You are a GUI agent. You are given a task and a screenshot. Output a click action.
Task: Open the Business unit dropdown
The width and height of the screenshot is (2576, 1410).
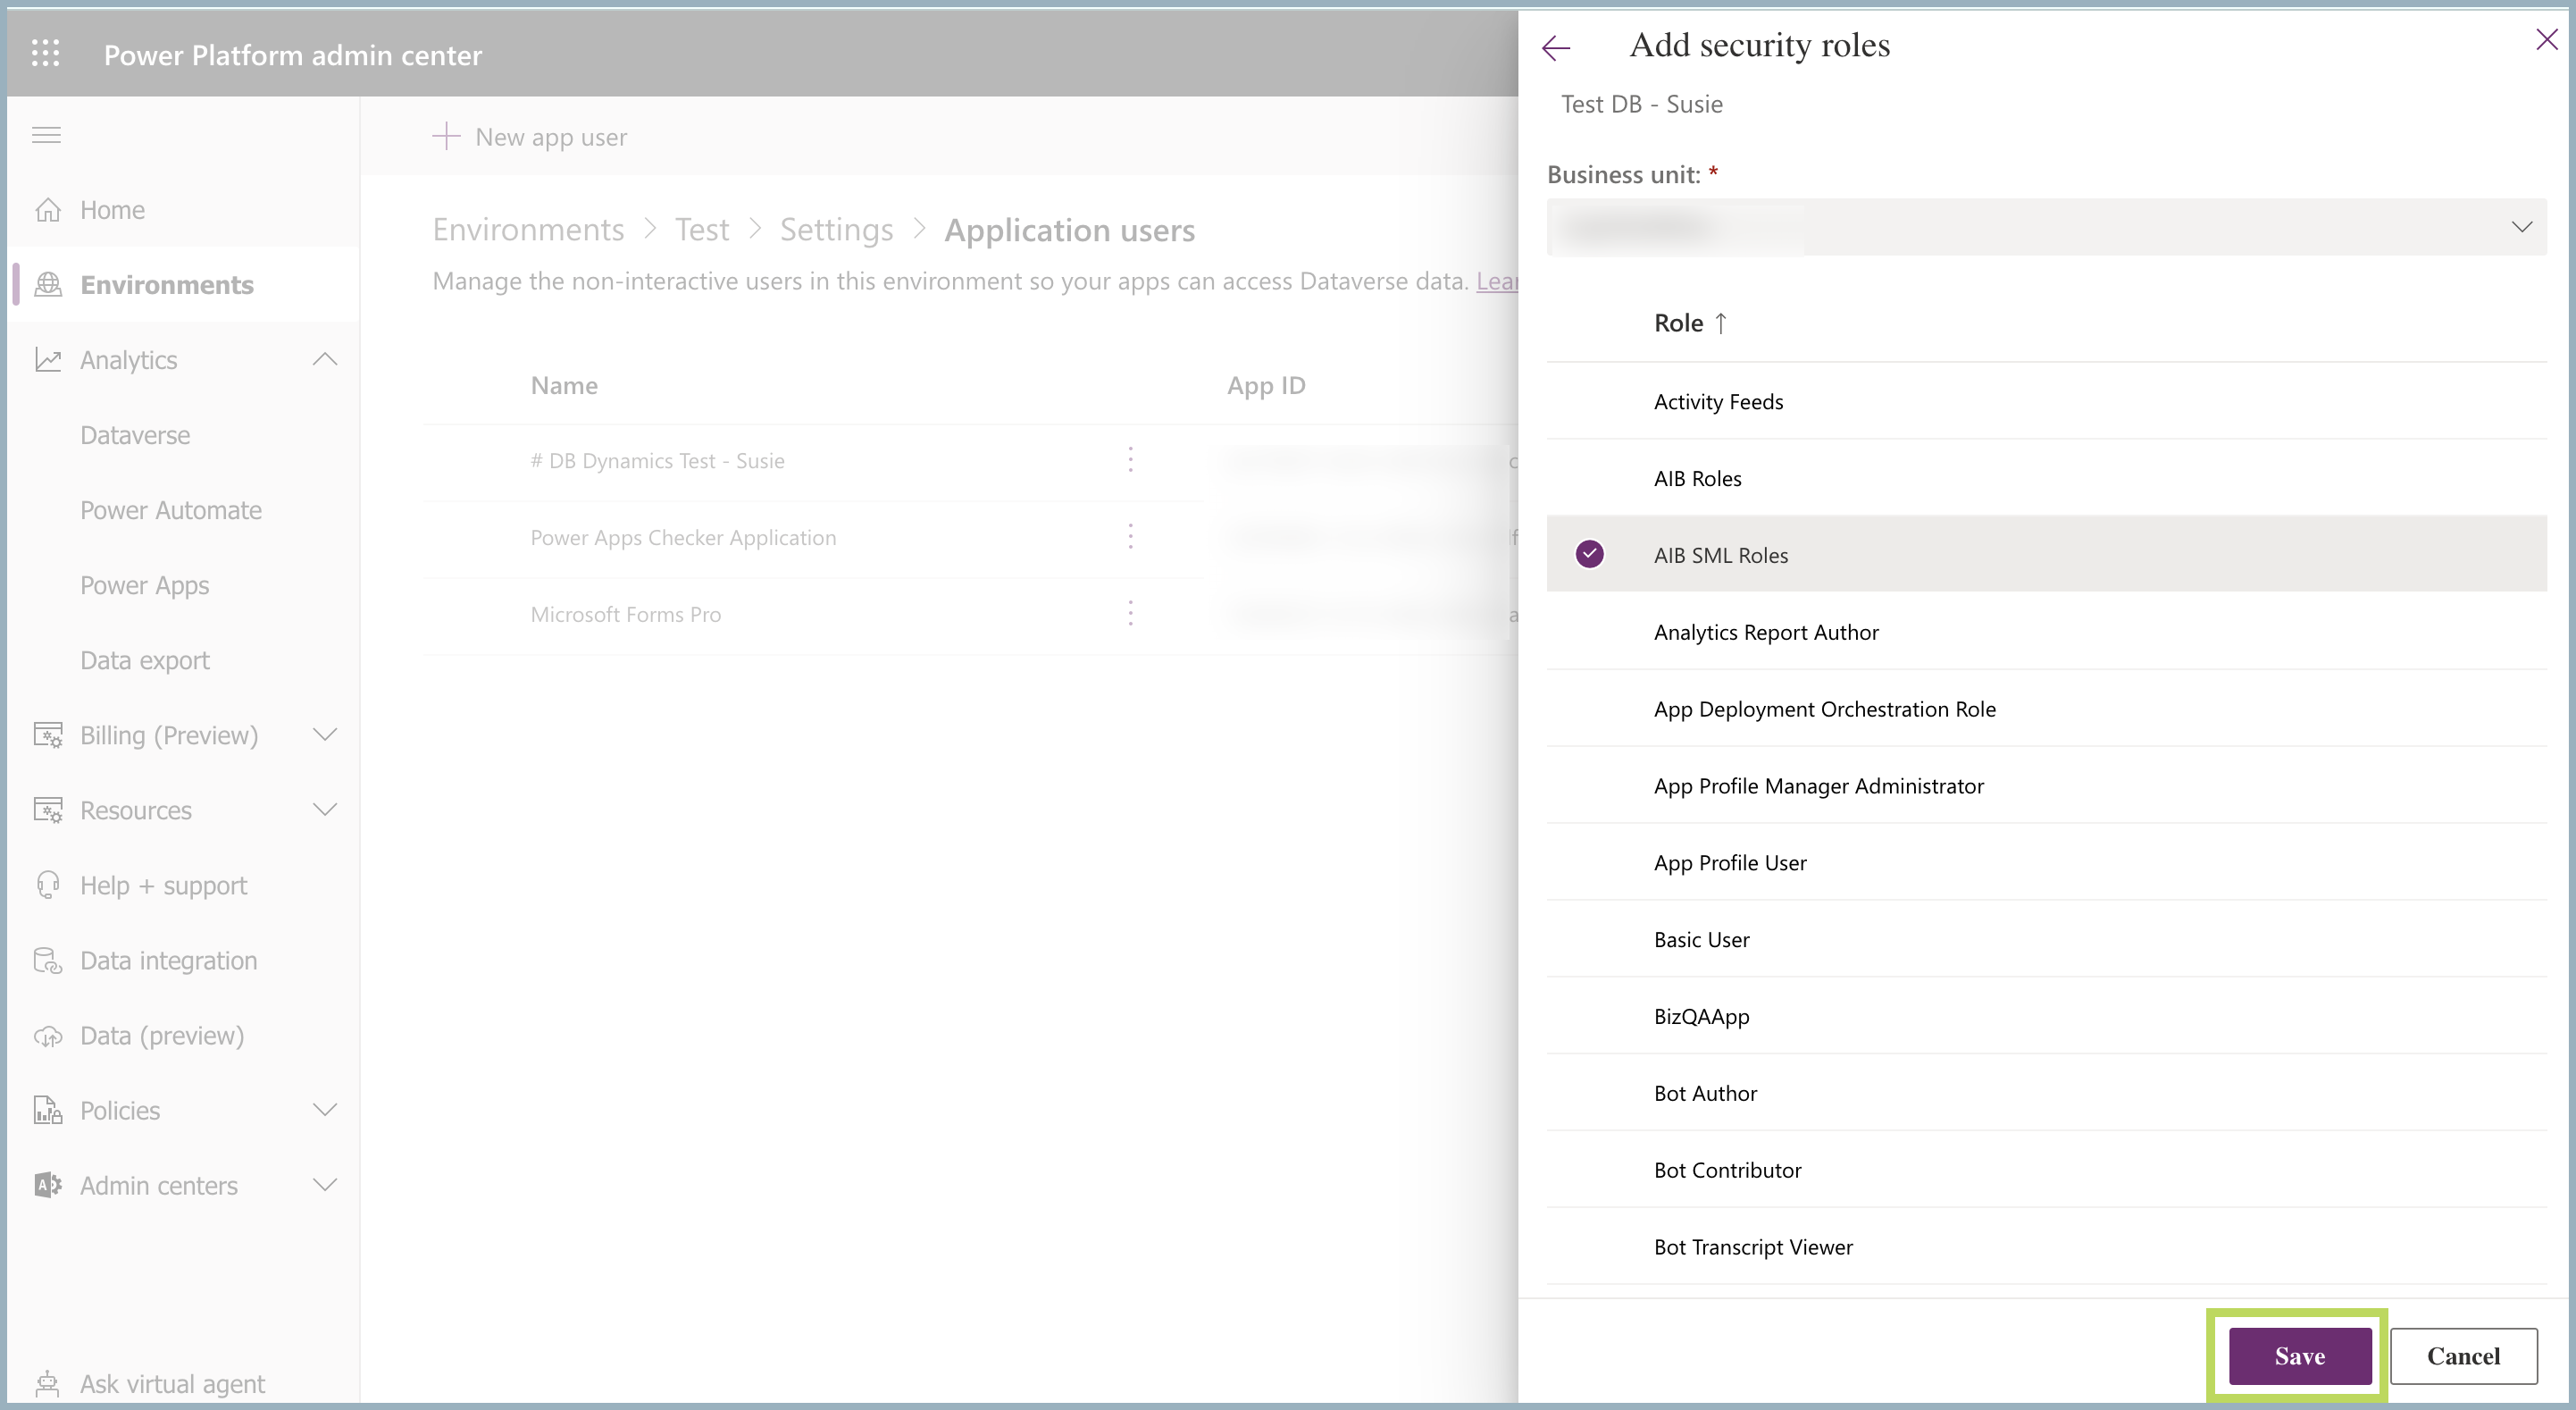[2046, 227]
